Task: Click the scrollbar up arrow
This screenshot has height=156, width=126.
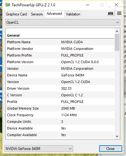Action: pyautogui.click(x=117, y=31)
